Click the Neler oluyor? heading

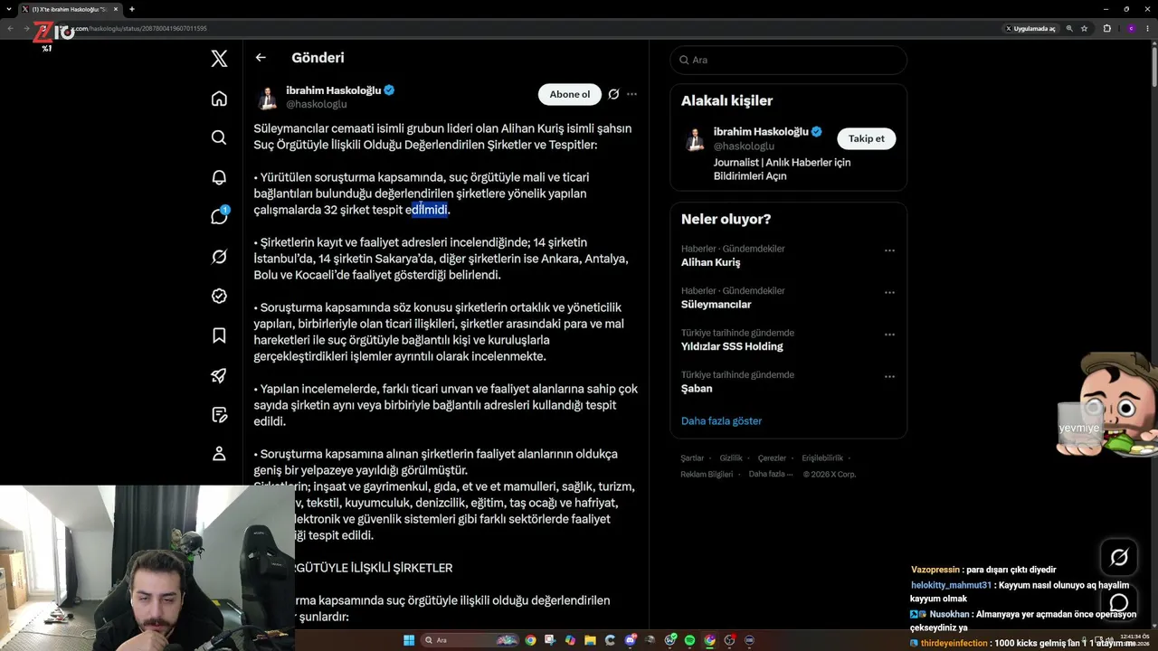pyautogui.click(x=726, y=219)
